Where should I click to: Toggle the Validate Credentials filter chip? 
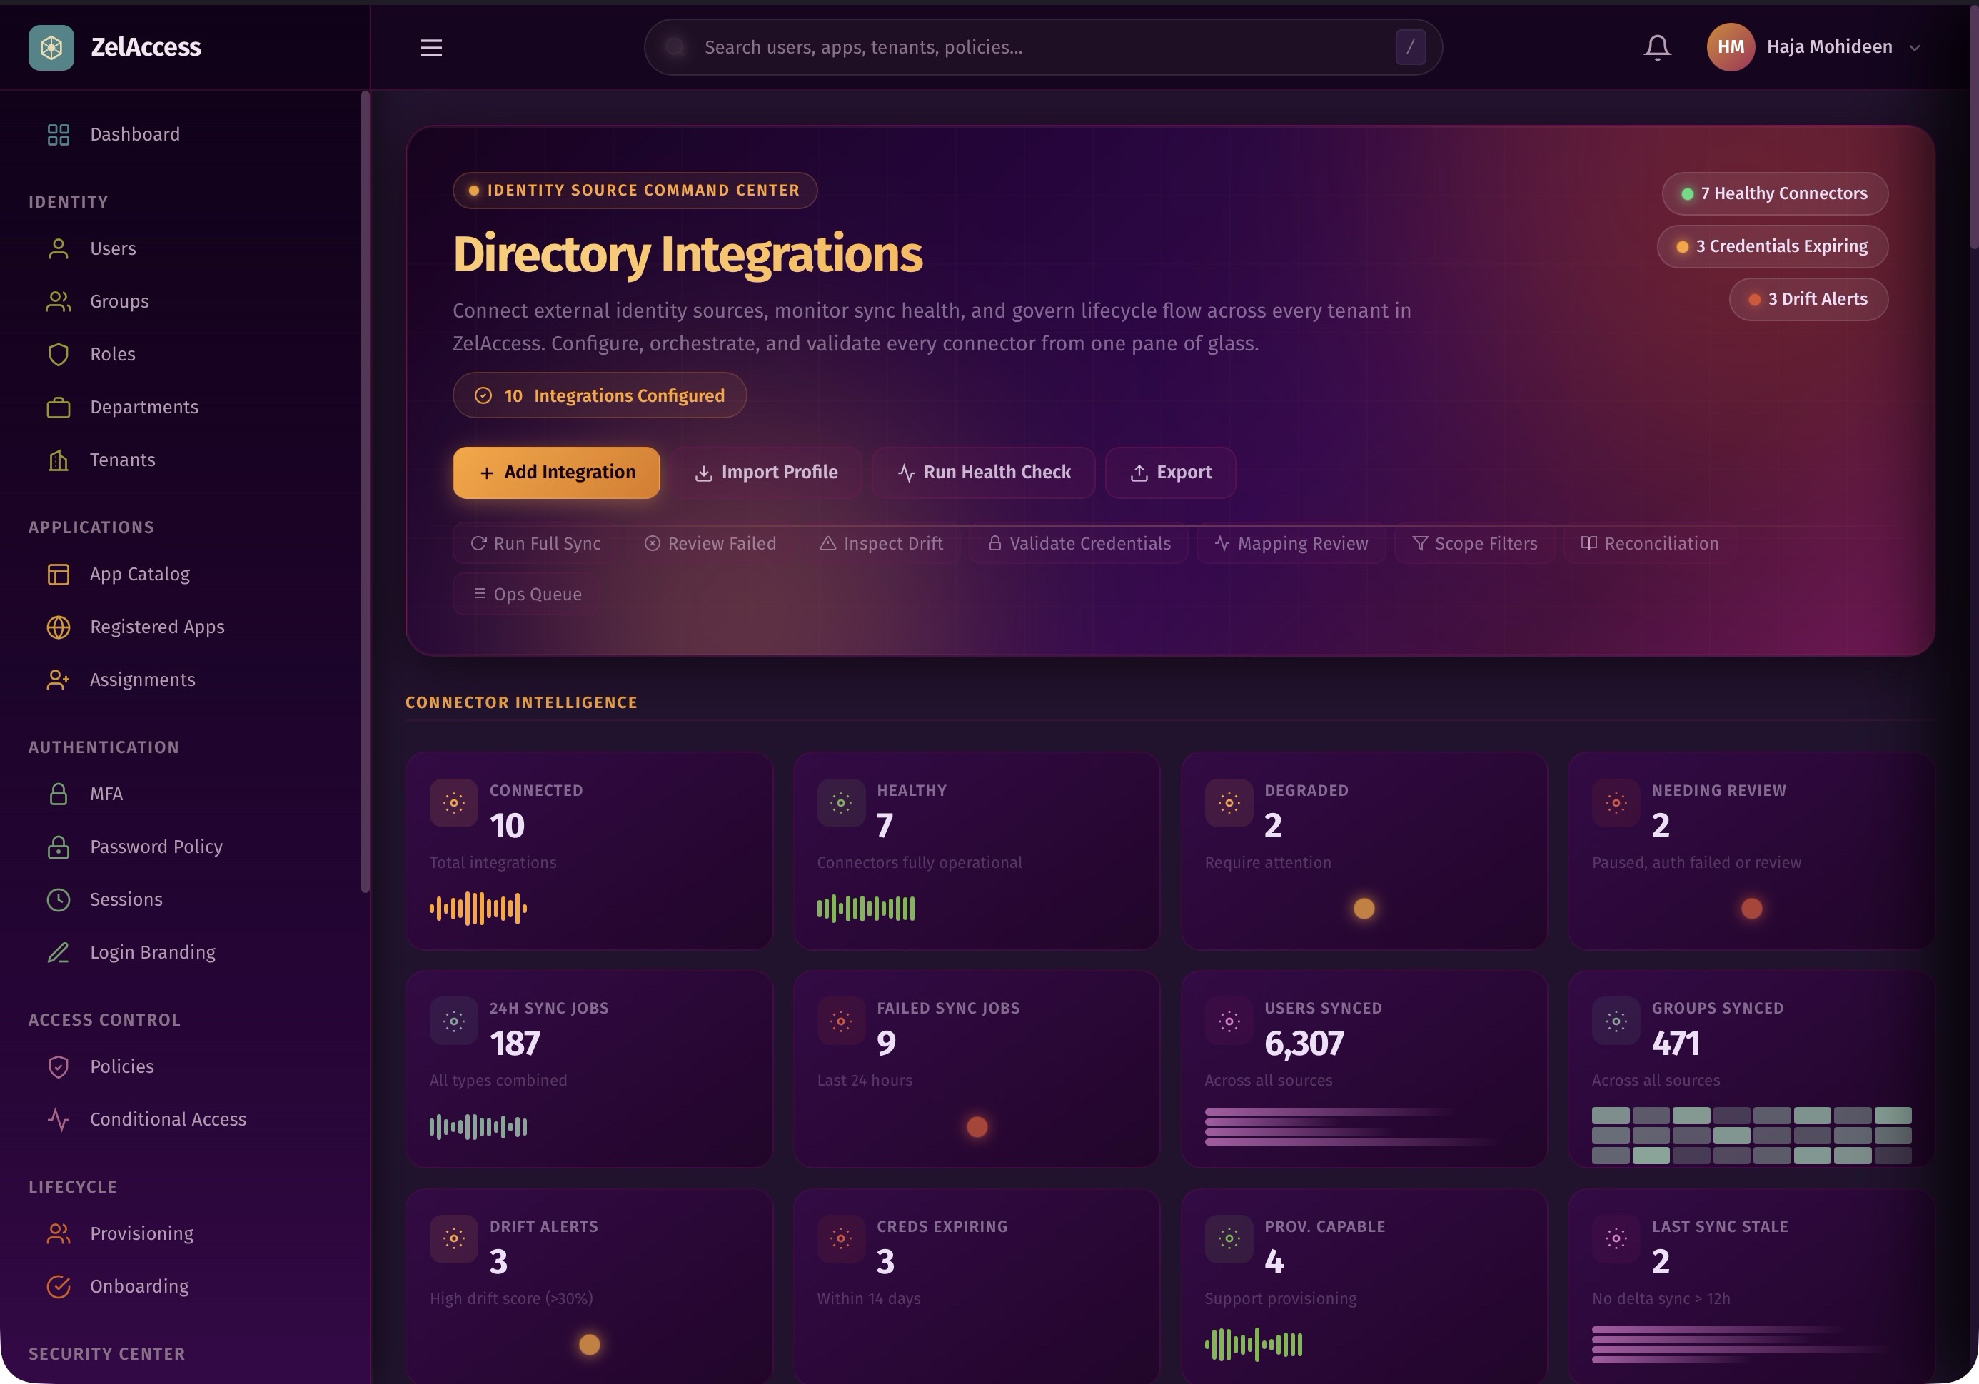coord(1078,544)
